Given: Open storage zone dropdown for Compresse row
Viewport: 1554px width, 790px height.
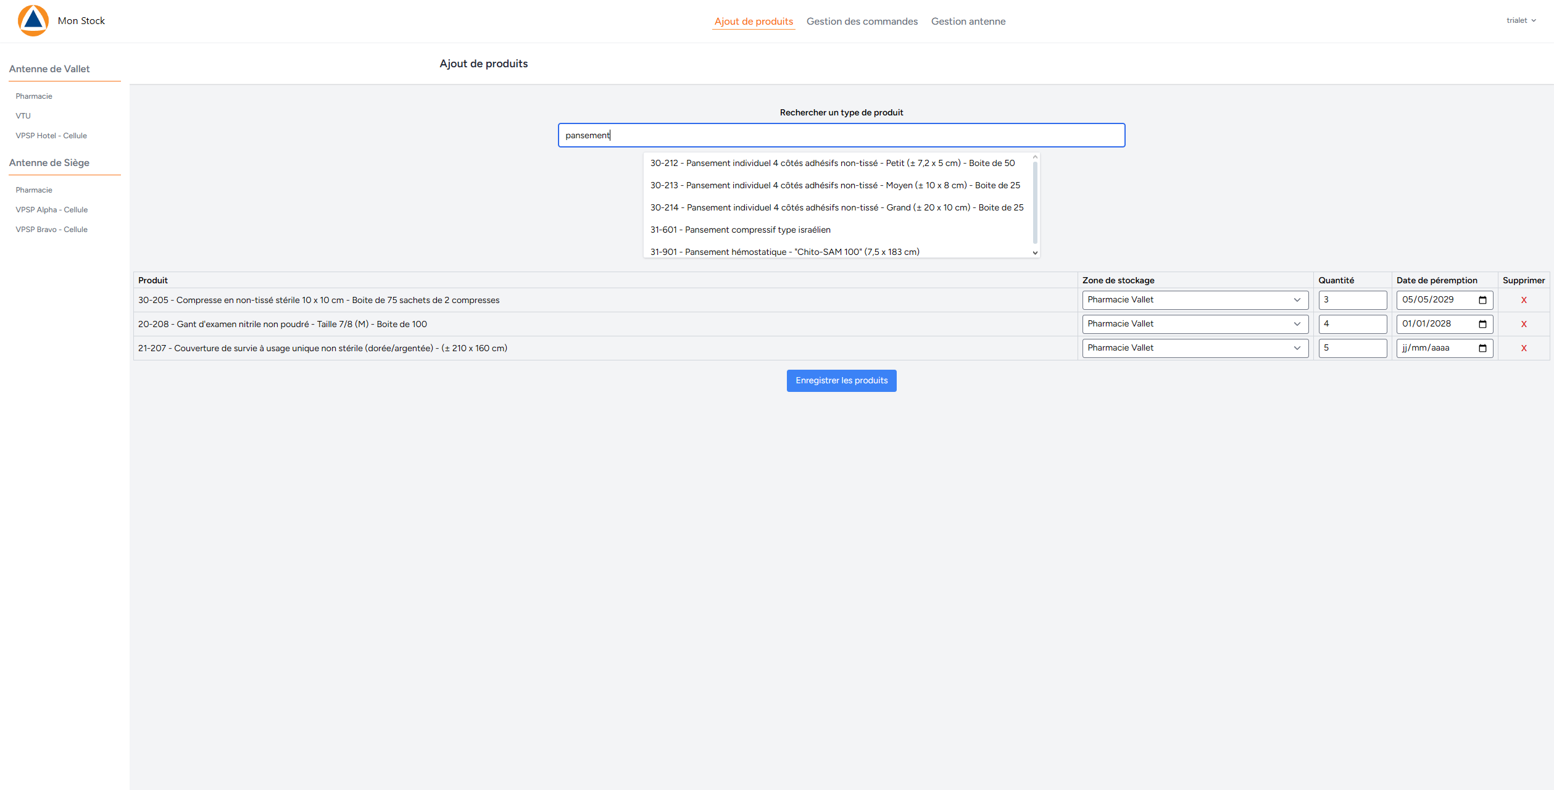Looking at the screenshot, I should (x=1194, y=300).
